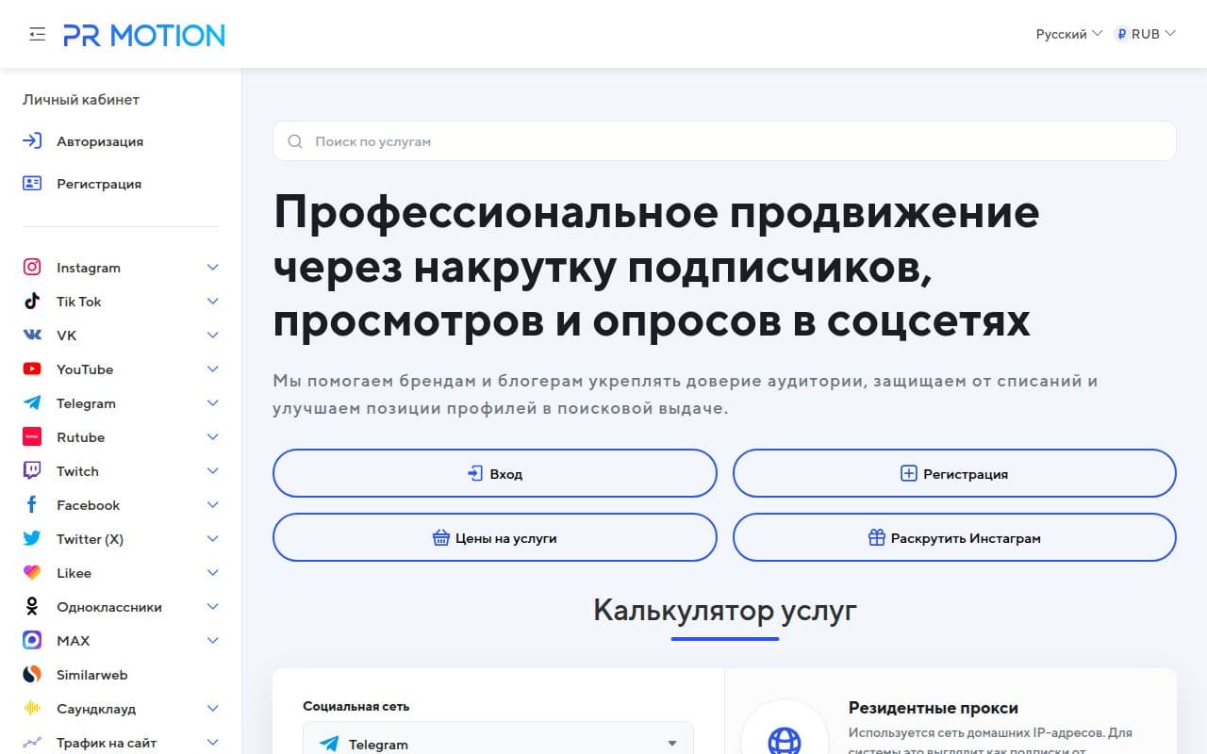Click the Similarweb logo icon

[x=32, y=675]
